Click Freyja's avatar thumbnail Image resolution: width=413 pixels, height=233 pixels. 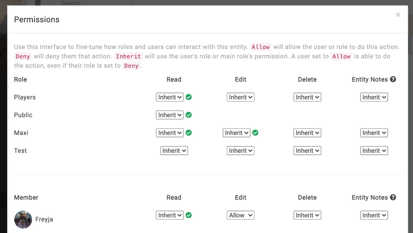pos(23,219)
